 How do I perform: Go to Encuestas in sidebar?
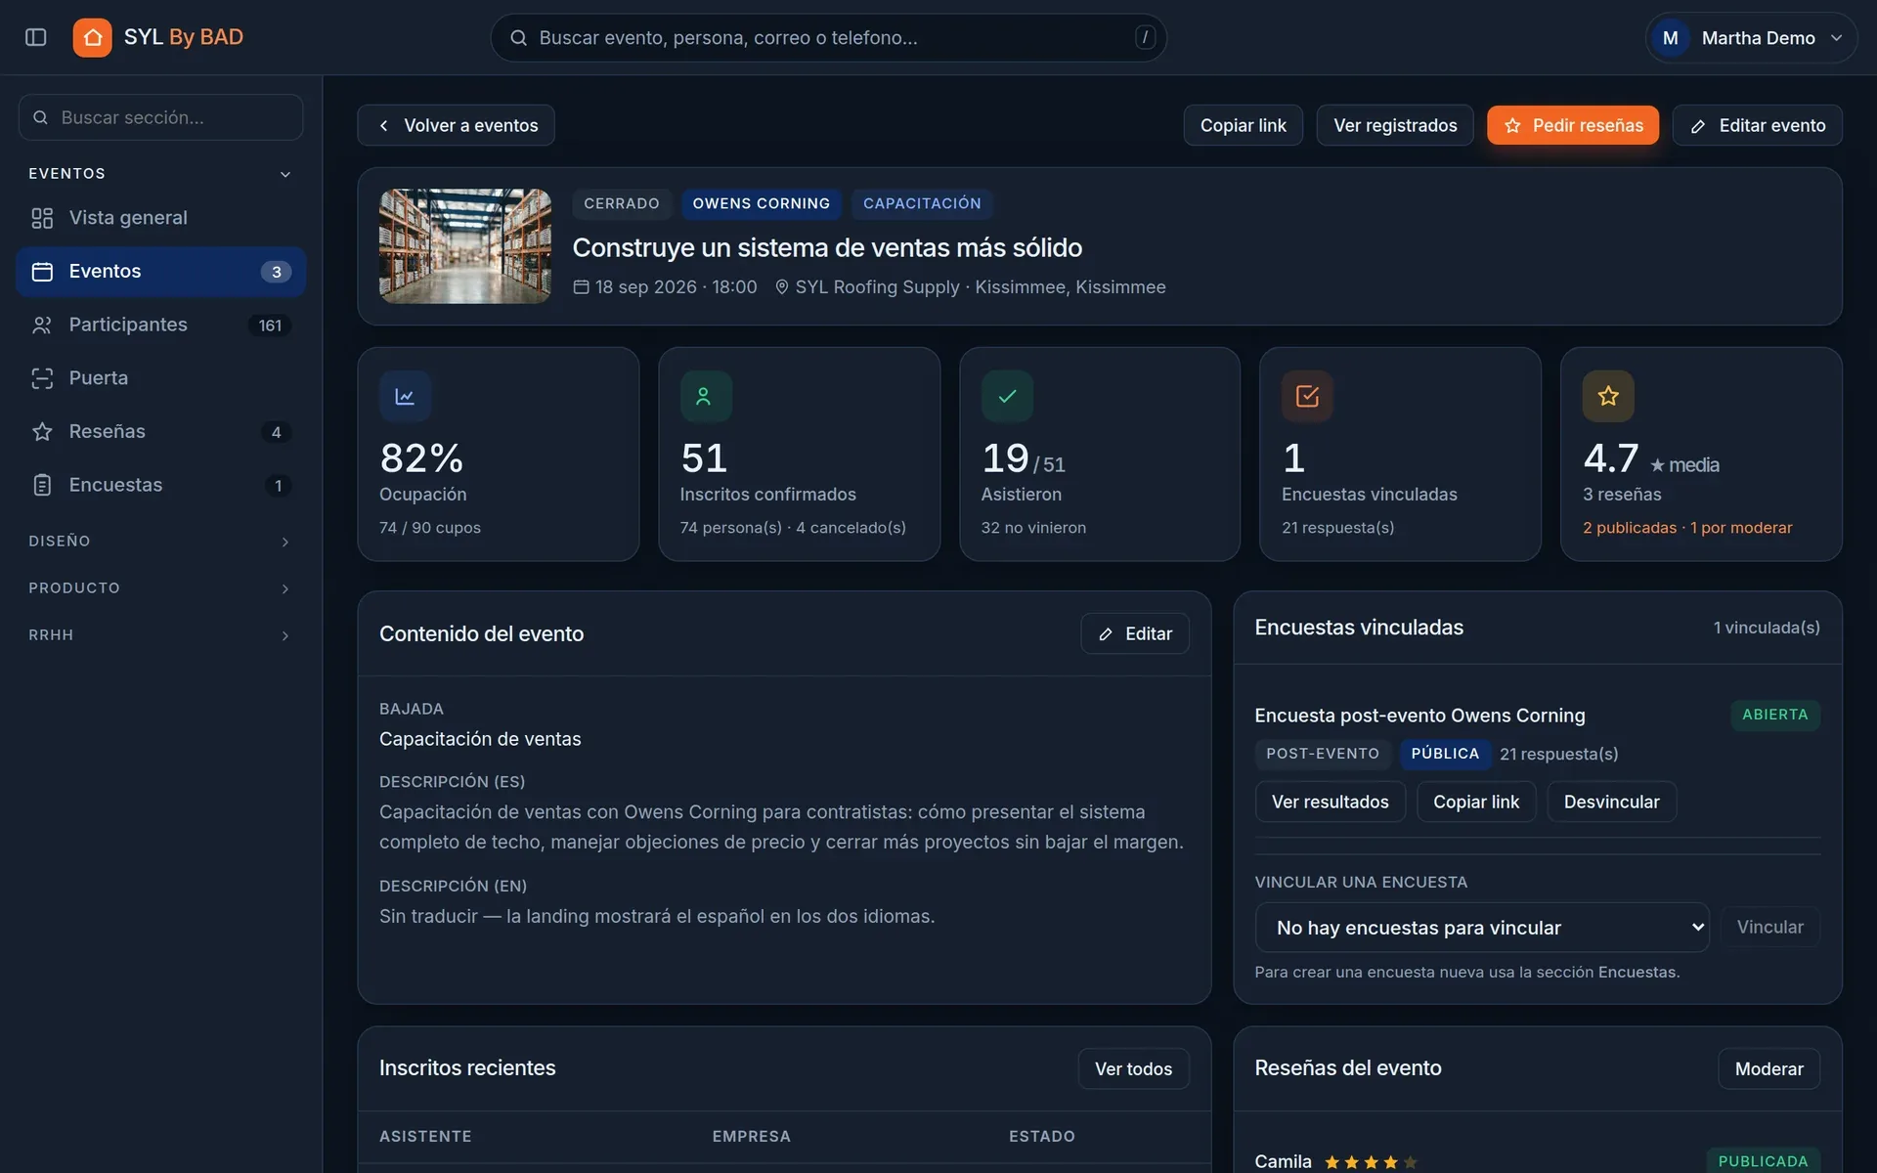pos(160,485)
